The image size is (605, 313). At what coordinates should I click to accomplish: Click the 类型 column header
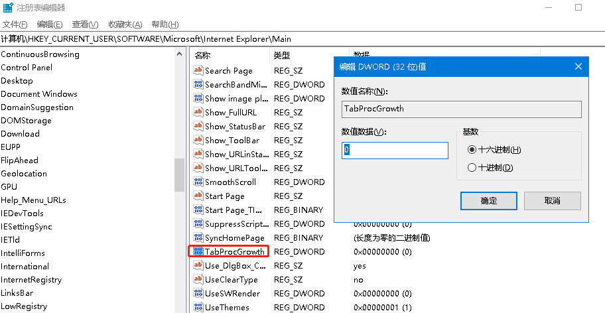point(282,55)
